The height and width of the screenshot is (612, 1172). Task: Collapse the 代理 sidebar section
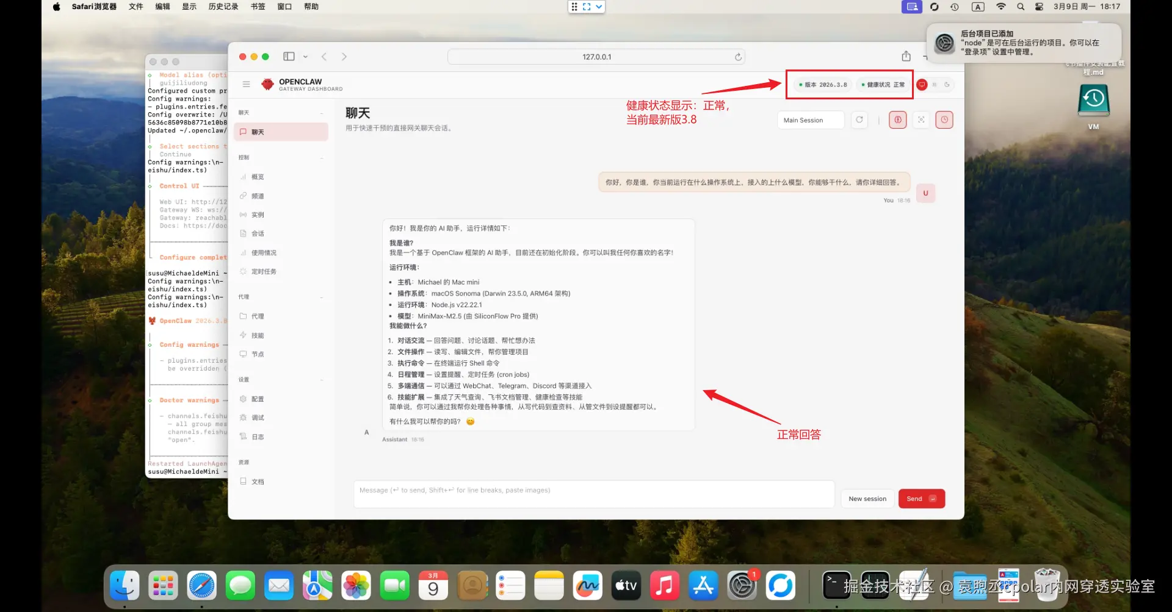(x=281, y=297)
